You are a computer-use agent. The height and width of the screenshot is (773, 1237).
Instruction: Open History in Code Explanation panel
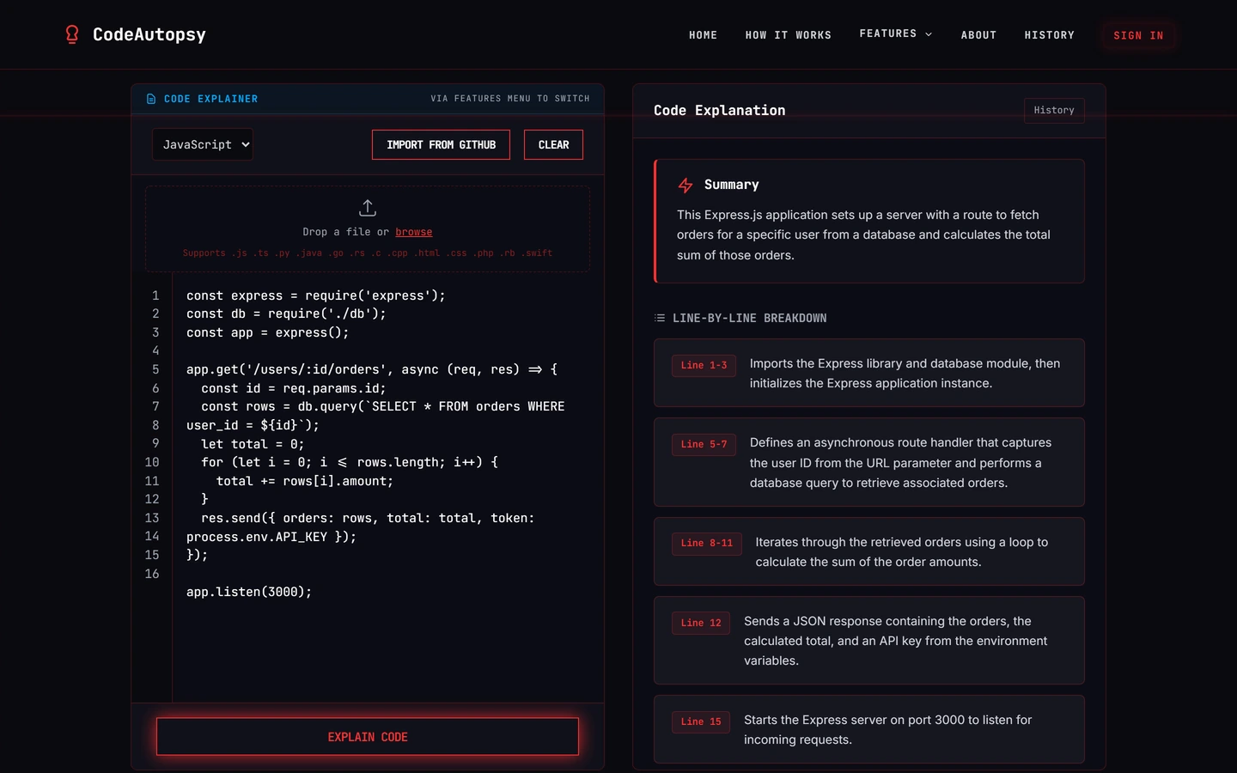pyautogui.click(x=1054, y=110)
